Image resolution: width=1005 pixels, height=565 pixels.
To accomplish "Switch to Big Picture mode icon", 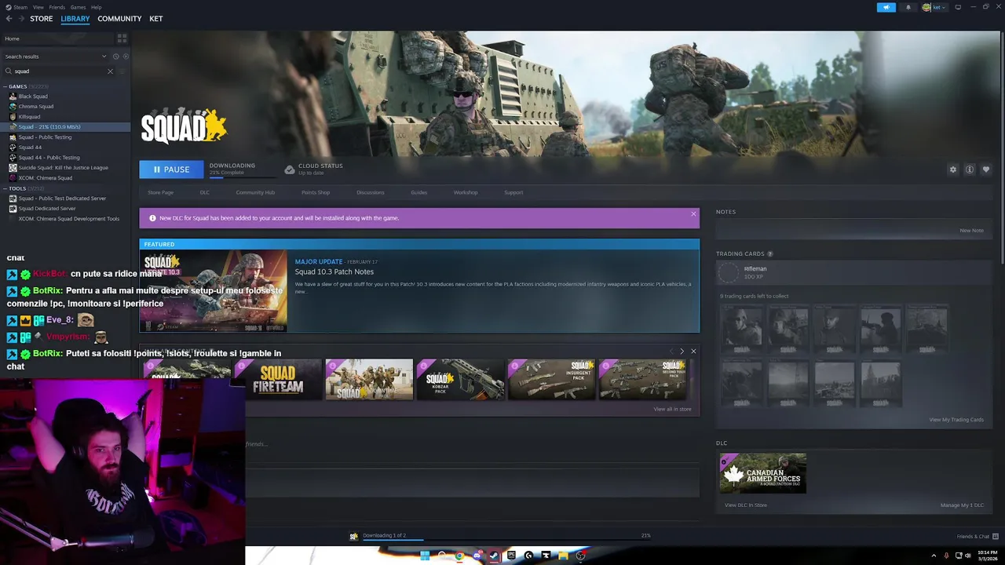I will pyautogui.click(x=958, y=7).
